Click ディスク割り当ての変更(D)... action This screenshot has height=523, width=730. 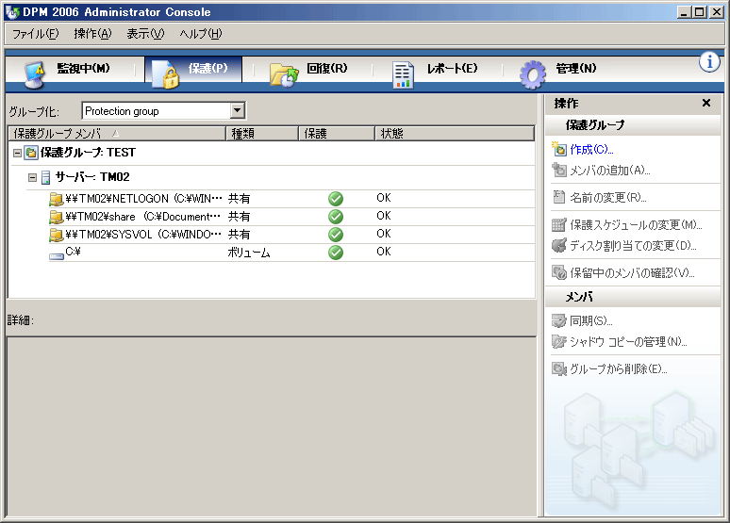[633, 245]
